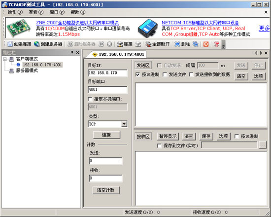Open the 操作 menu
This screenshot has width=271, height=217.
pos(15,12)
